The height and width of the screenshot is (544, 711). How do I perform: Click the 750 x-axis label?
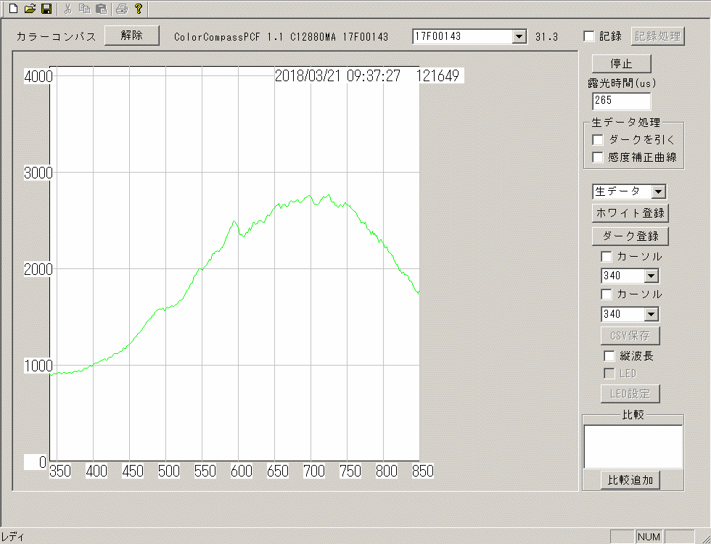(x=350, y=471)
